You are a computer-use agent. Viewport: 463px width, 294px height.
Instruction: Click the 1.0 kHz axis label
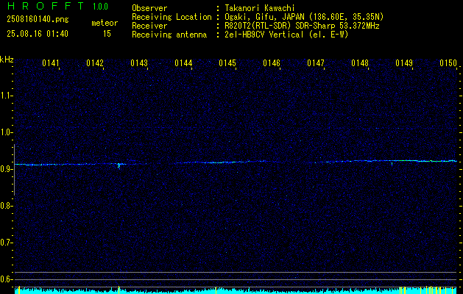[x=5, y=132]
